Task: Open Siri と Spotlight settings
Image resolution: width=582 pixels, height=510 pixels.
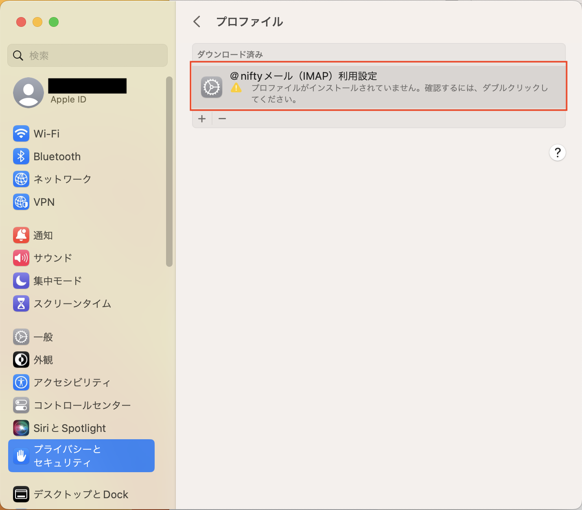Action: pyautogui.click(x=70, y=428)
